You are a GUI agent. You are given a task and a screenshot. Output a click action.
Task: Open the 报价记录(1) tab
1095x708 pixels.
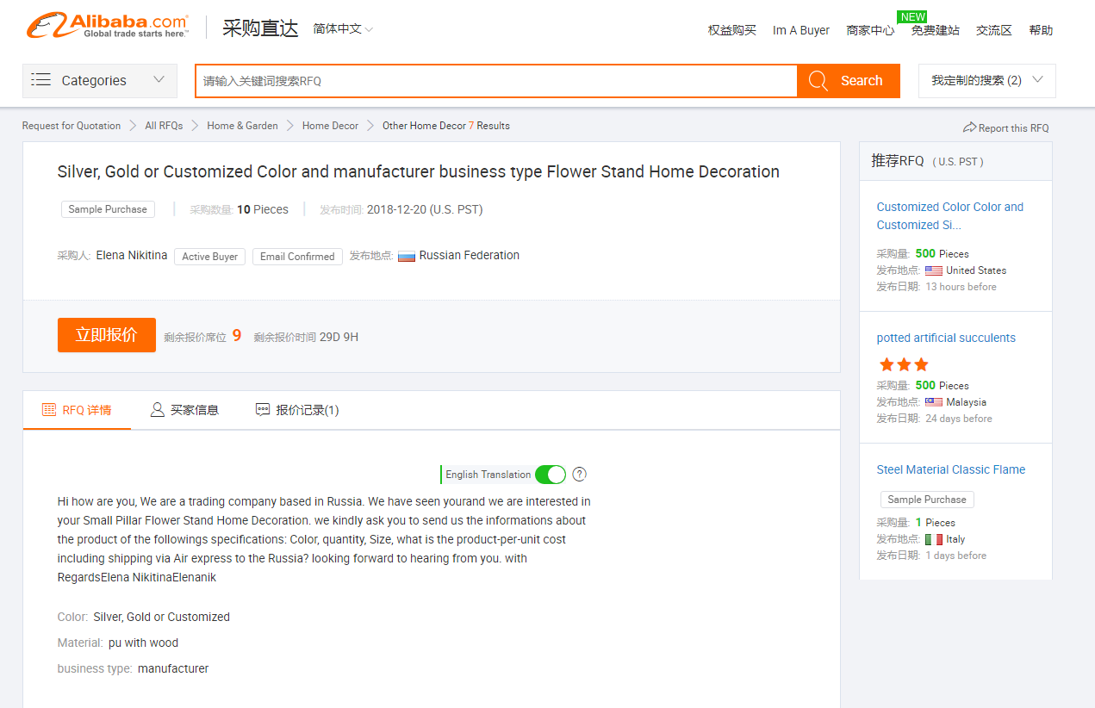tap(297, 410)
